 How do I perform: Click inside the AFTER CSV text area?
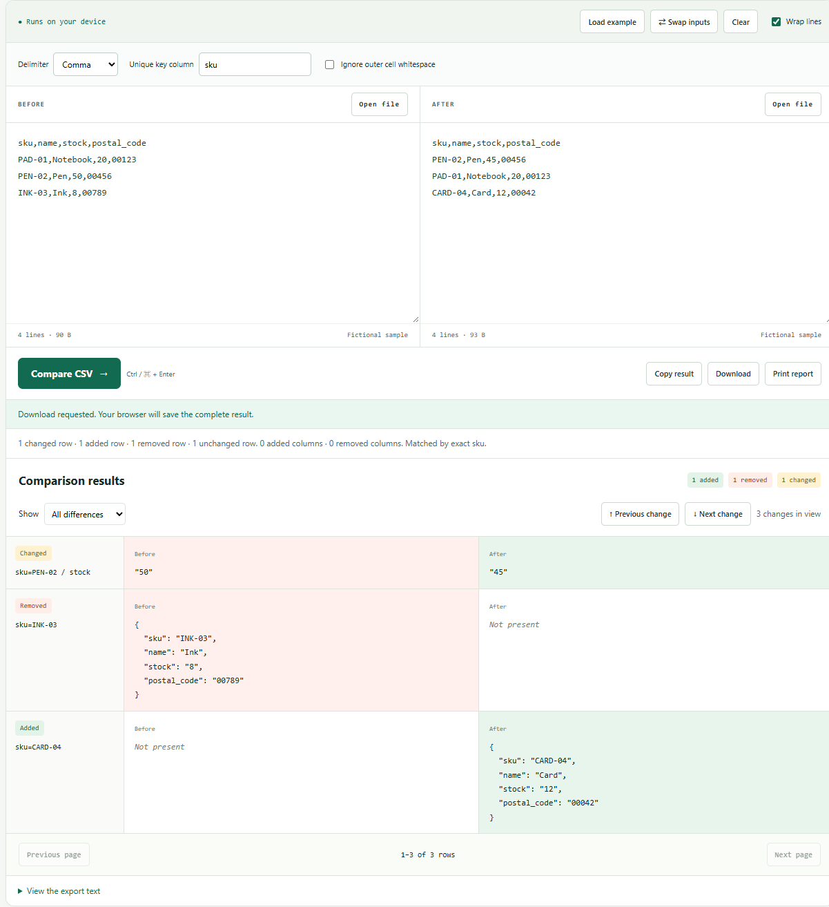pos(624,223)
